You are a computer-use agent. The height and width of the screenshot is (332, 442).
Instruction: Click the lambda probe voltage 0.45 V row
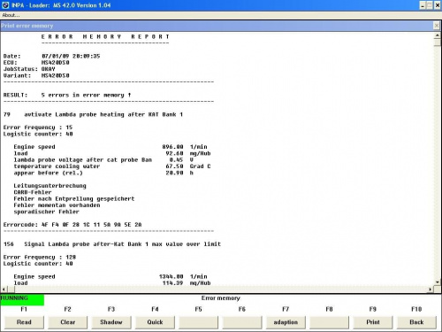click(x=103, y=160)
